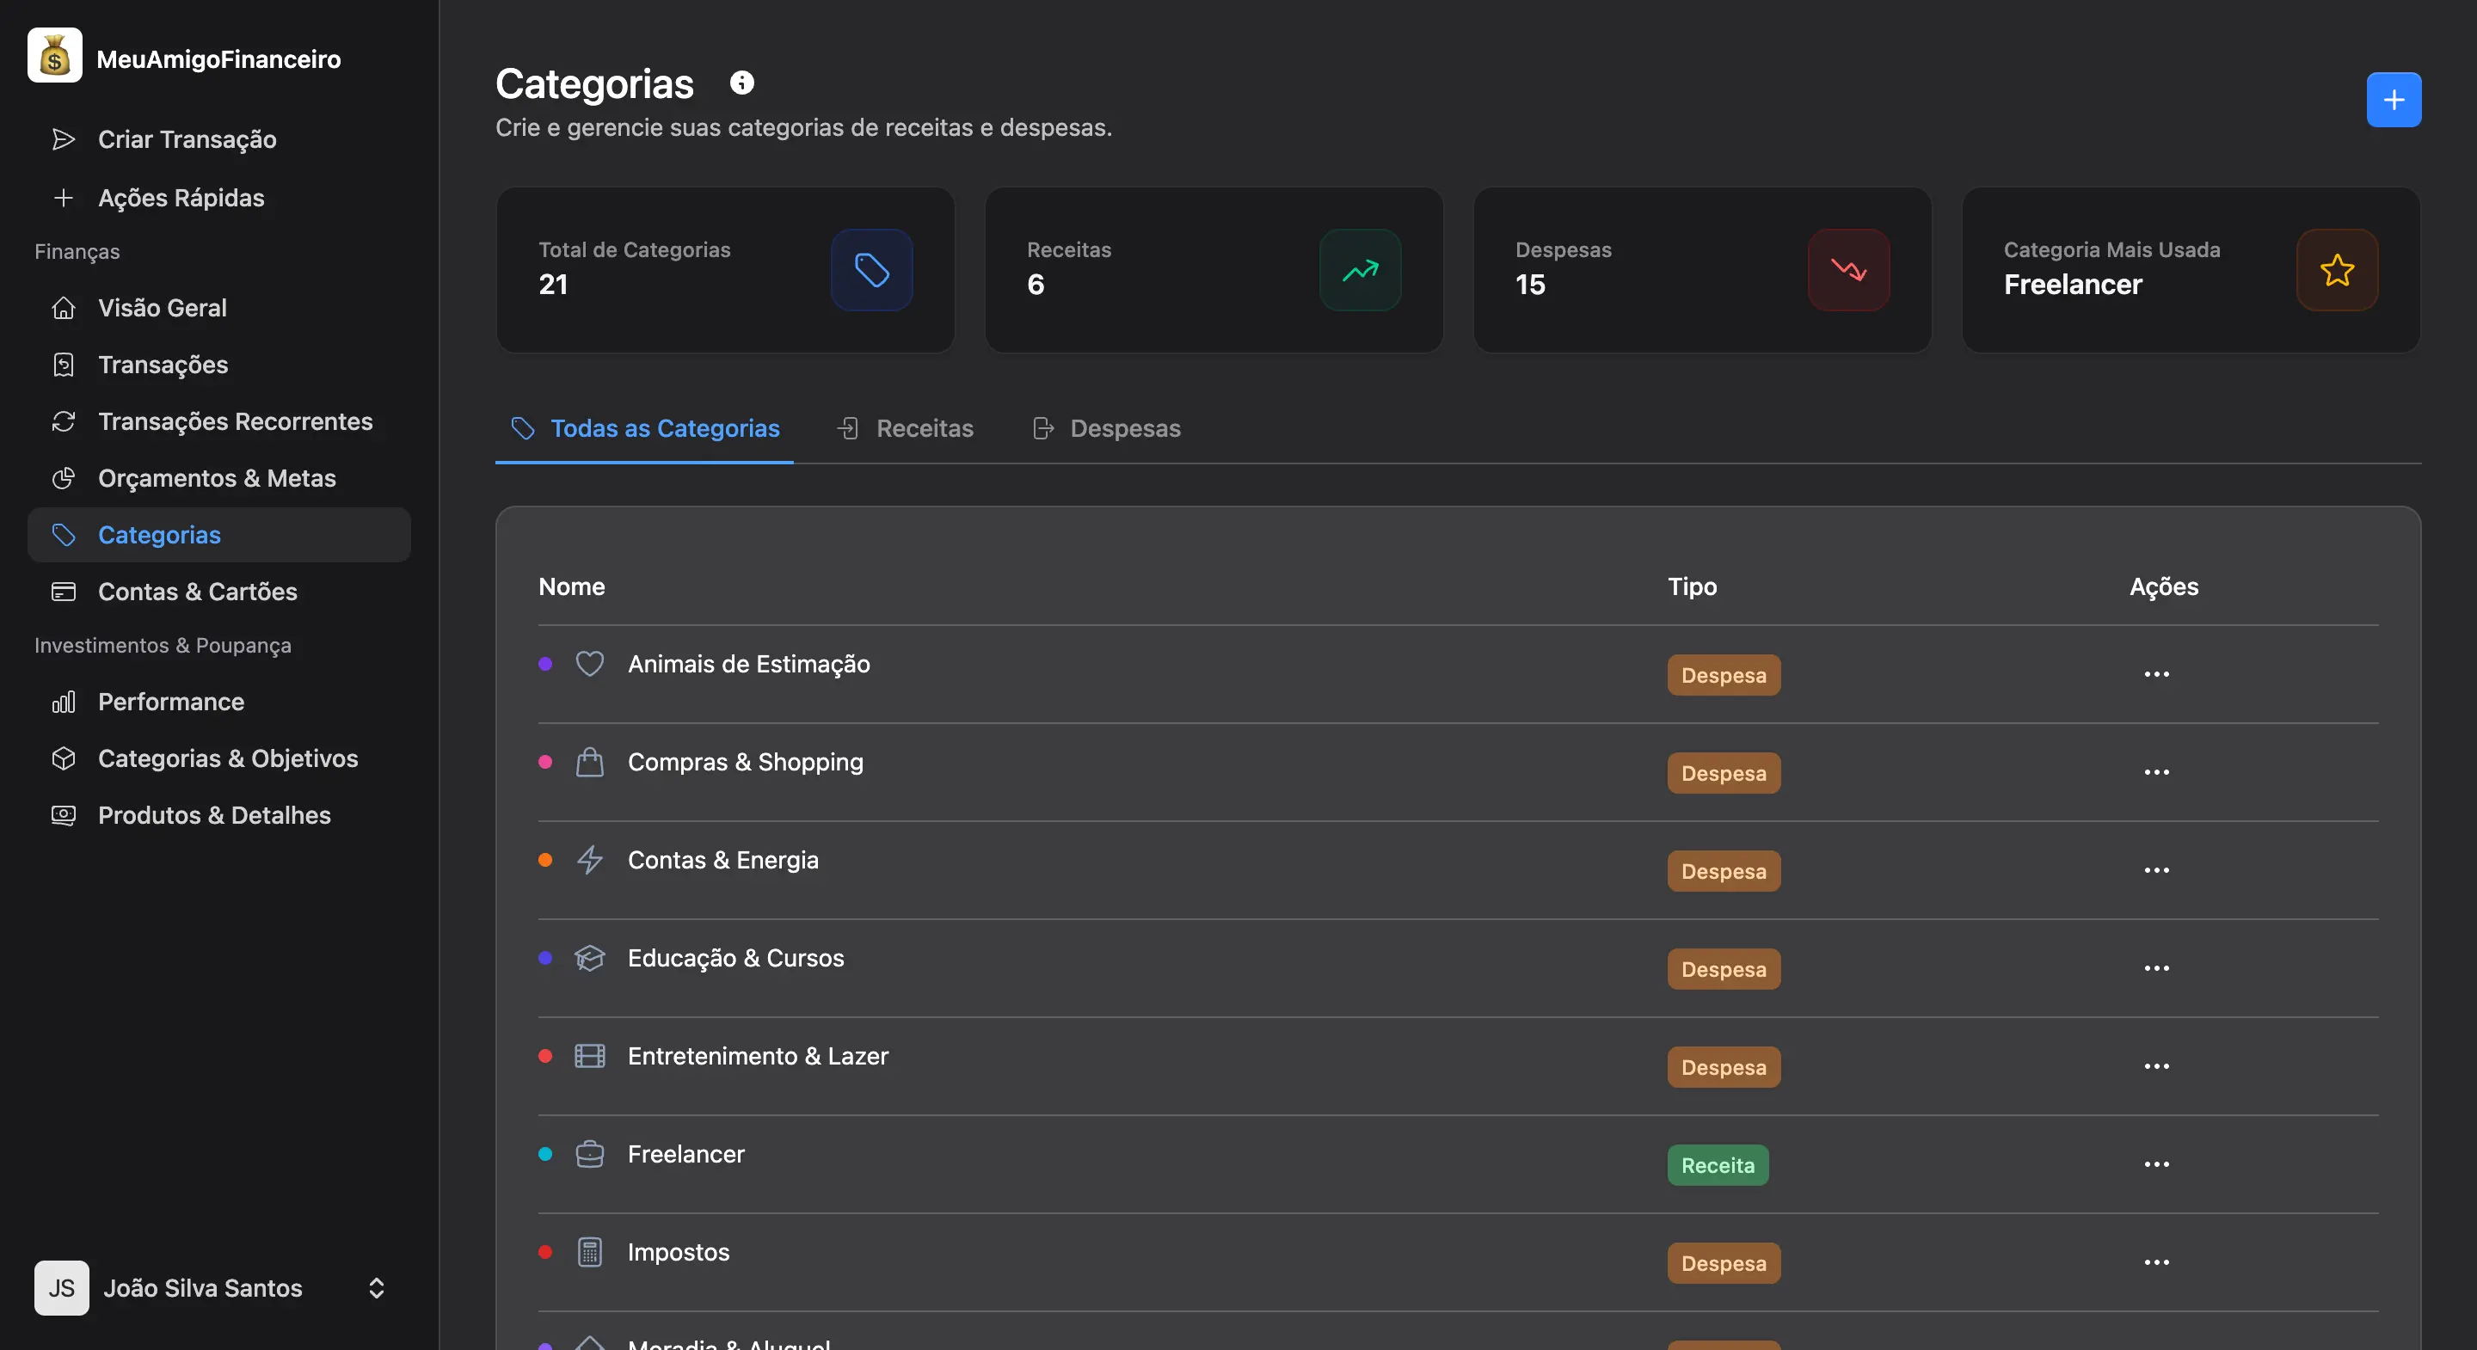Click the Transações Recorrentes sync icon
The height and width of the screenshot is (1350, 2477).
point(64,421)
